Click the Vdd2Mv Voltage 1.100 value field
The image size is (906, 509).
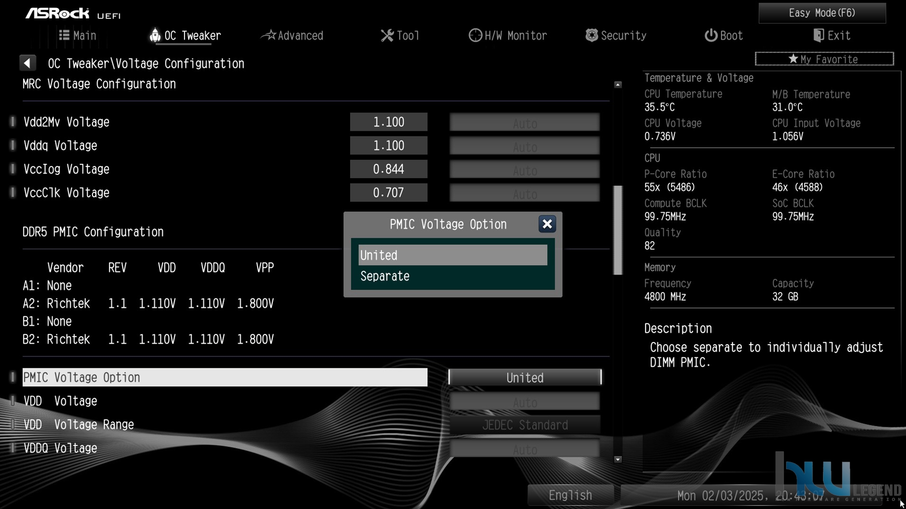(388, 122)
